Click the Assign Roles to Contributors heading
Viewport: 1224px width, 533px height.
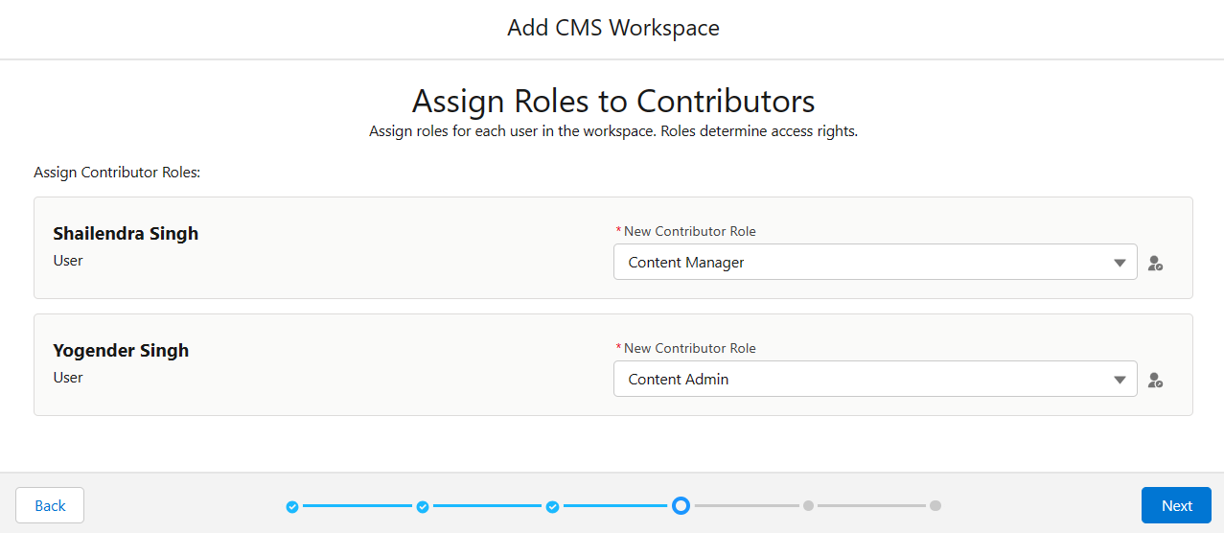[x=613, y=101]
